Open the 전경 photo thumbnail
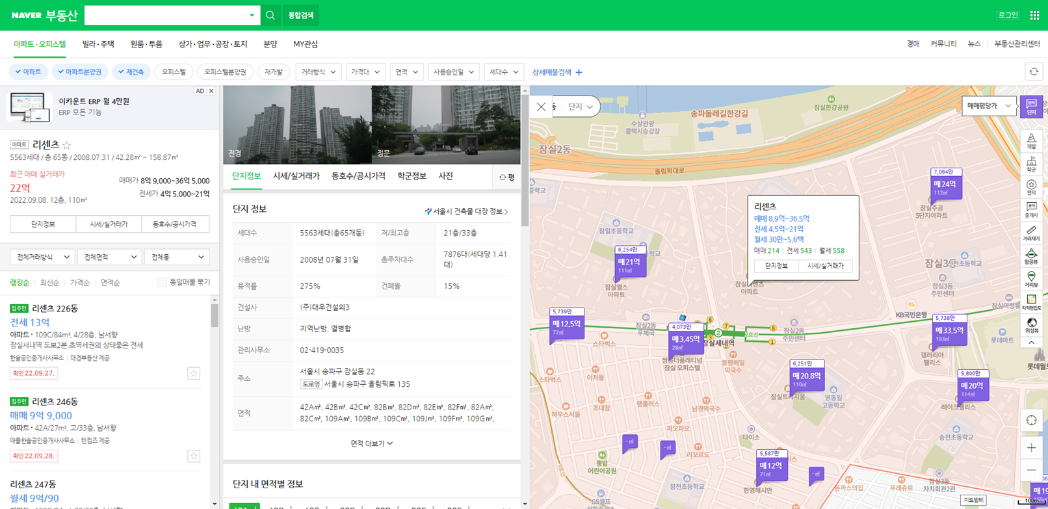The image size is (1048, 509). 297,125
